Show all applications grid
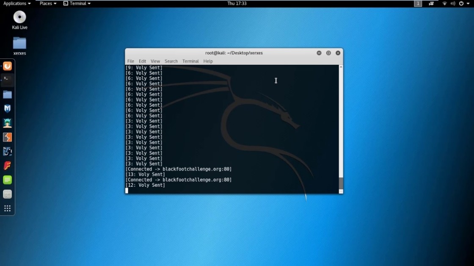The image size is (474, 266). (x=7, y=208)
